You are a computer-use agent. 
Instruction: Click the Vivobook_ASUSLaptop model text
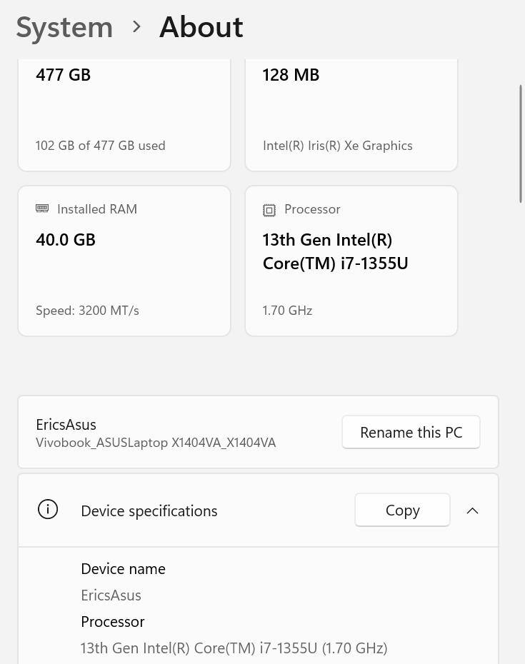click(156, 443)
